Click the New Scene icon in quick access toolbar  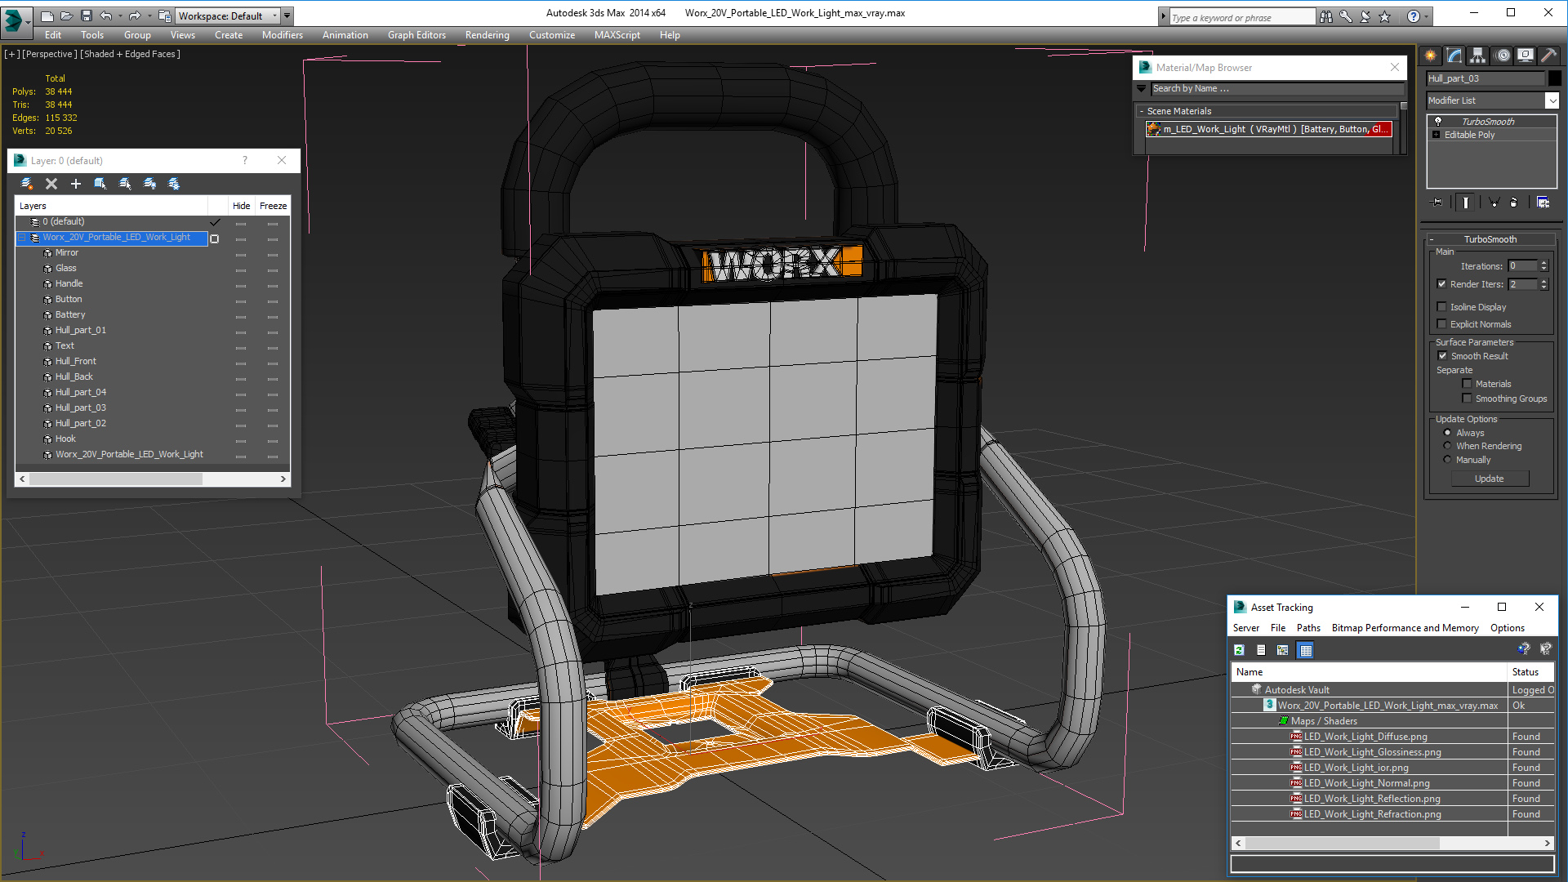click(x=47, y=16)
